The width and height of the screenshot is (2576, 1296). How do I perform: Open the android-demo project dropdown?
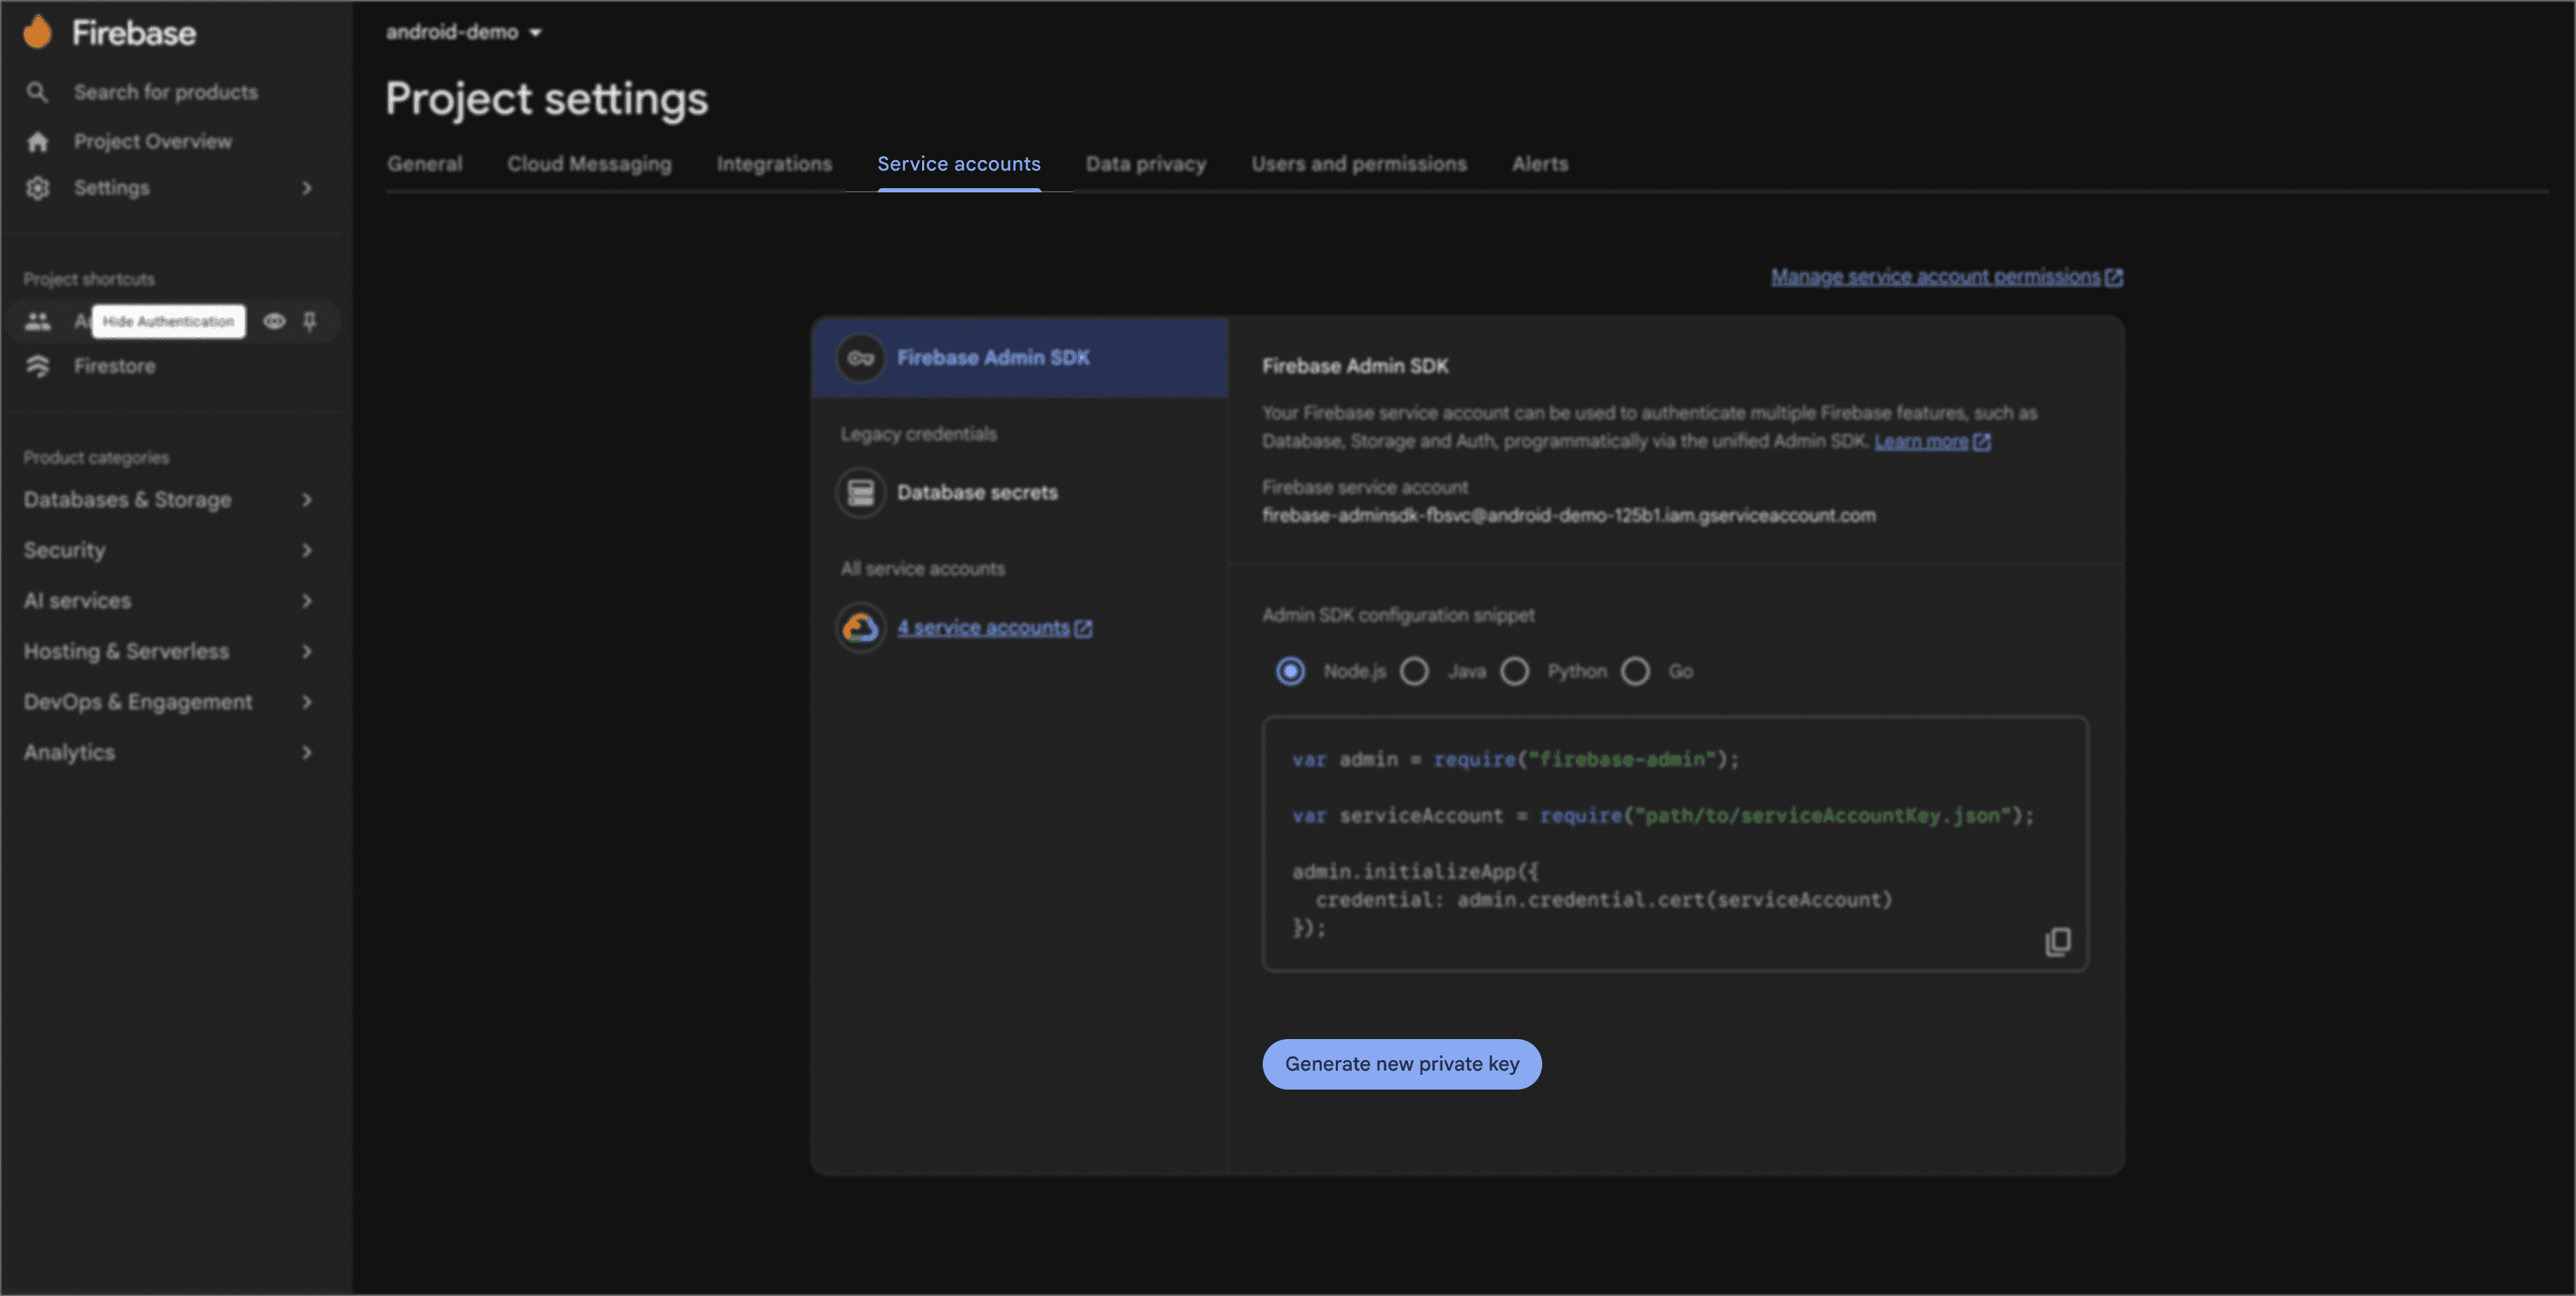coord(464,32)
